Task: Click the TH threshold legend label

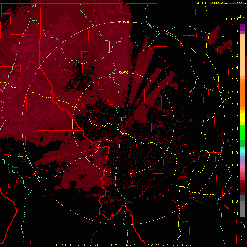Action: (x=236, y=214)
